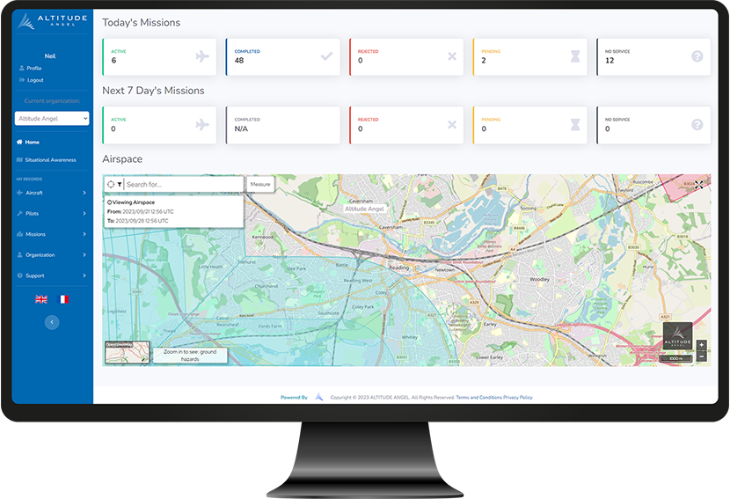Click the From 2023/09/21 12:56 UTC text

tap(140, 211)
